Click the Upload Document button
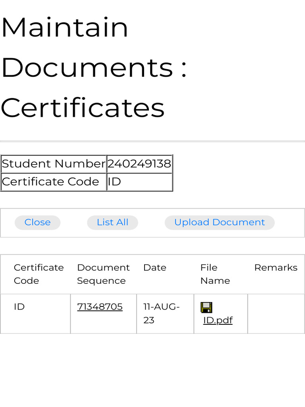Screen dimensions: 305x407 click(x=220, y=223)
